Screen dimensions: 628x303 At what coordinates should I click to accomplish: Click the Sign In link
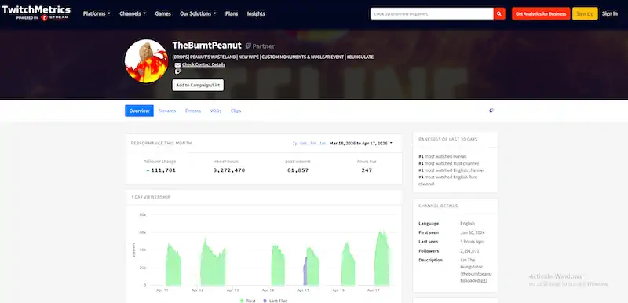tap(610, 13)
